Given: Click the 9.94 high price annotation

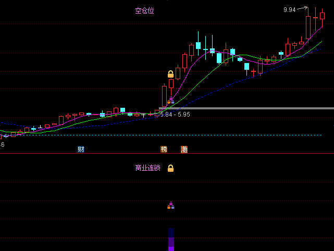Looking at the screenshot, I should click(x=290, y=10).
